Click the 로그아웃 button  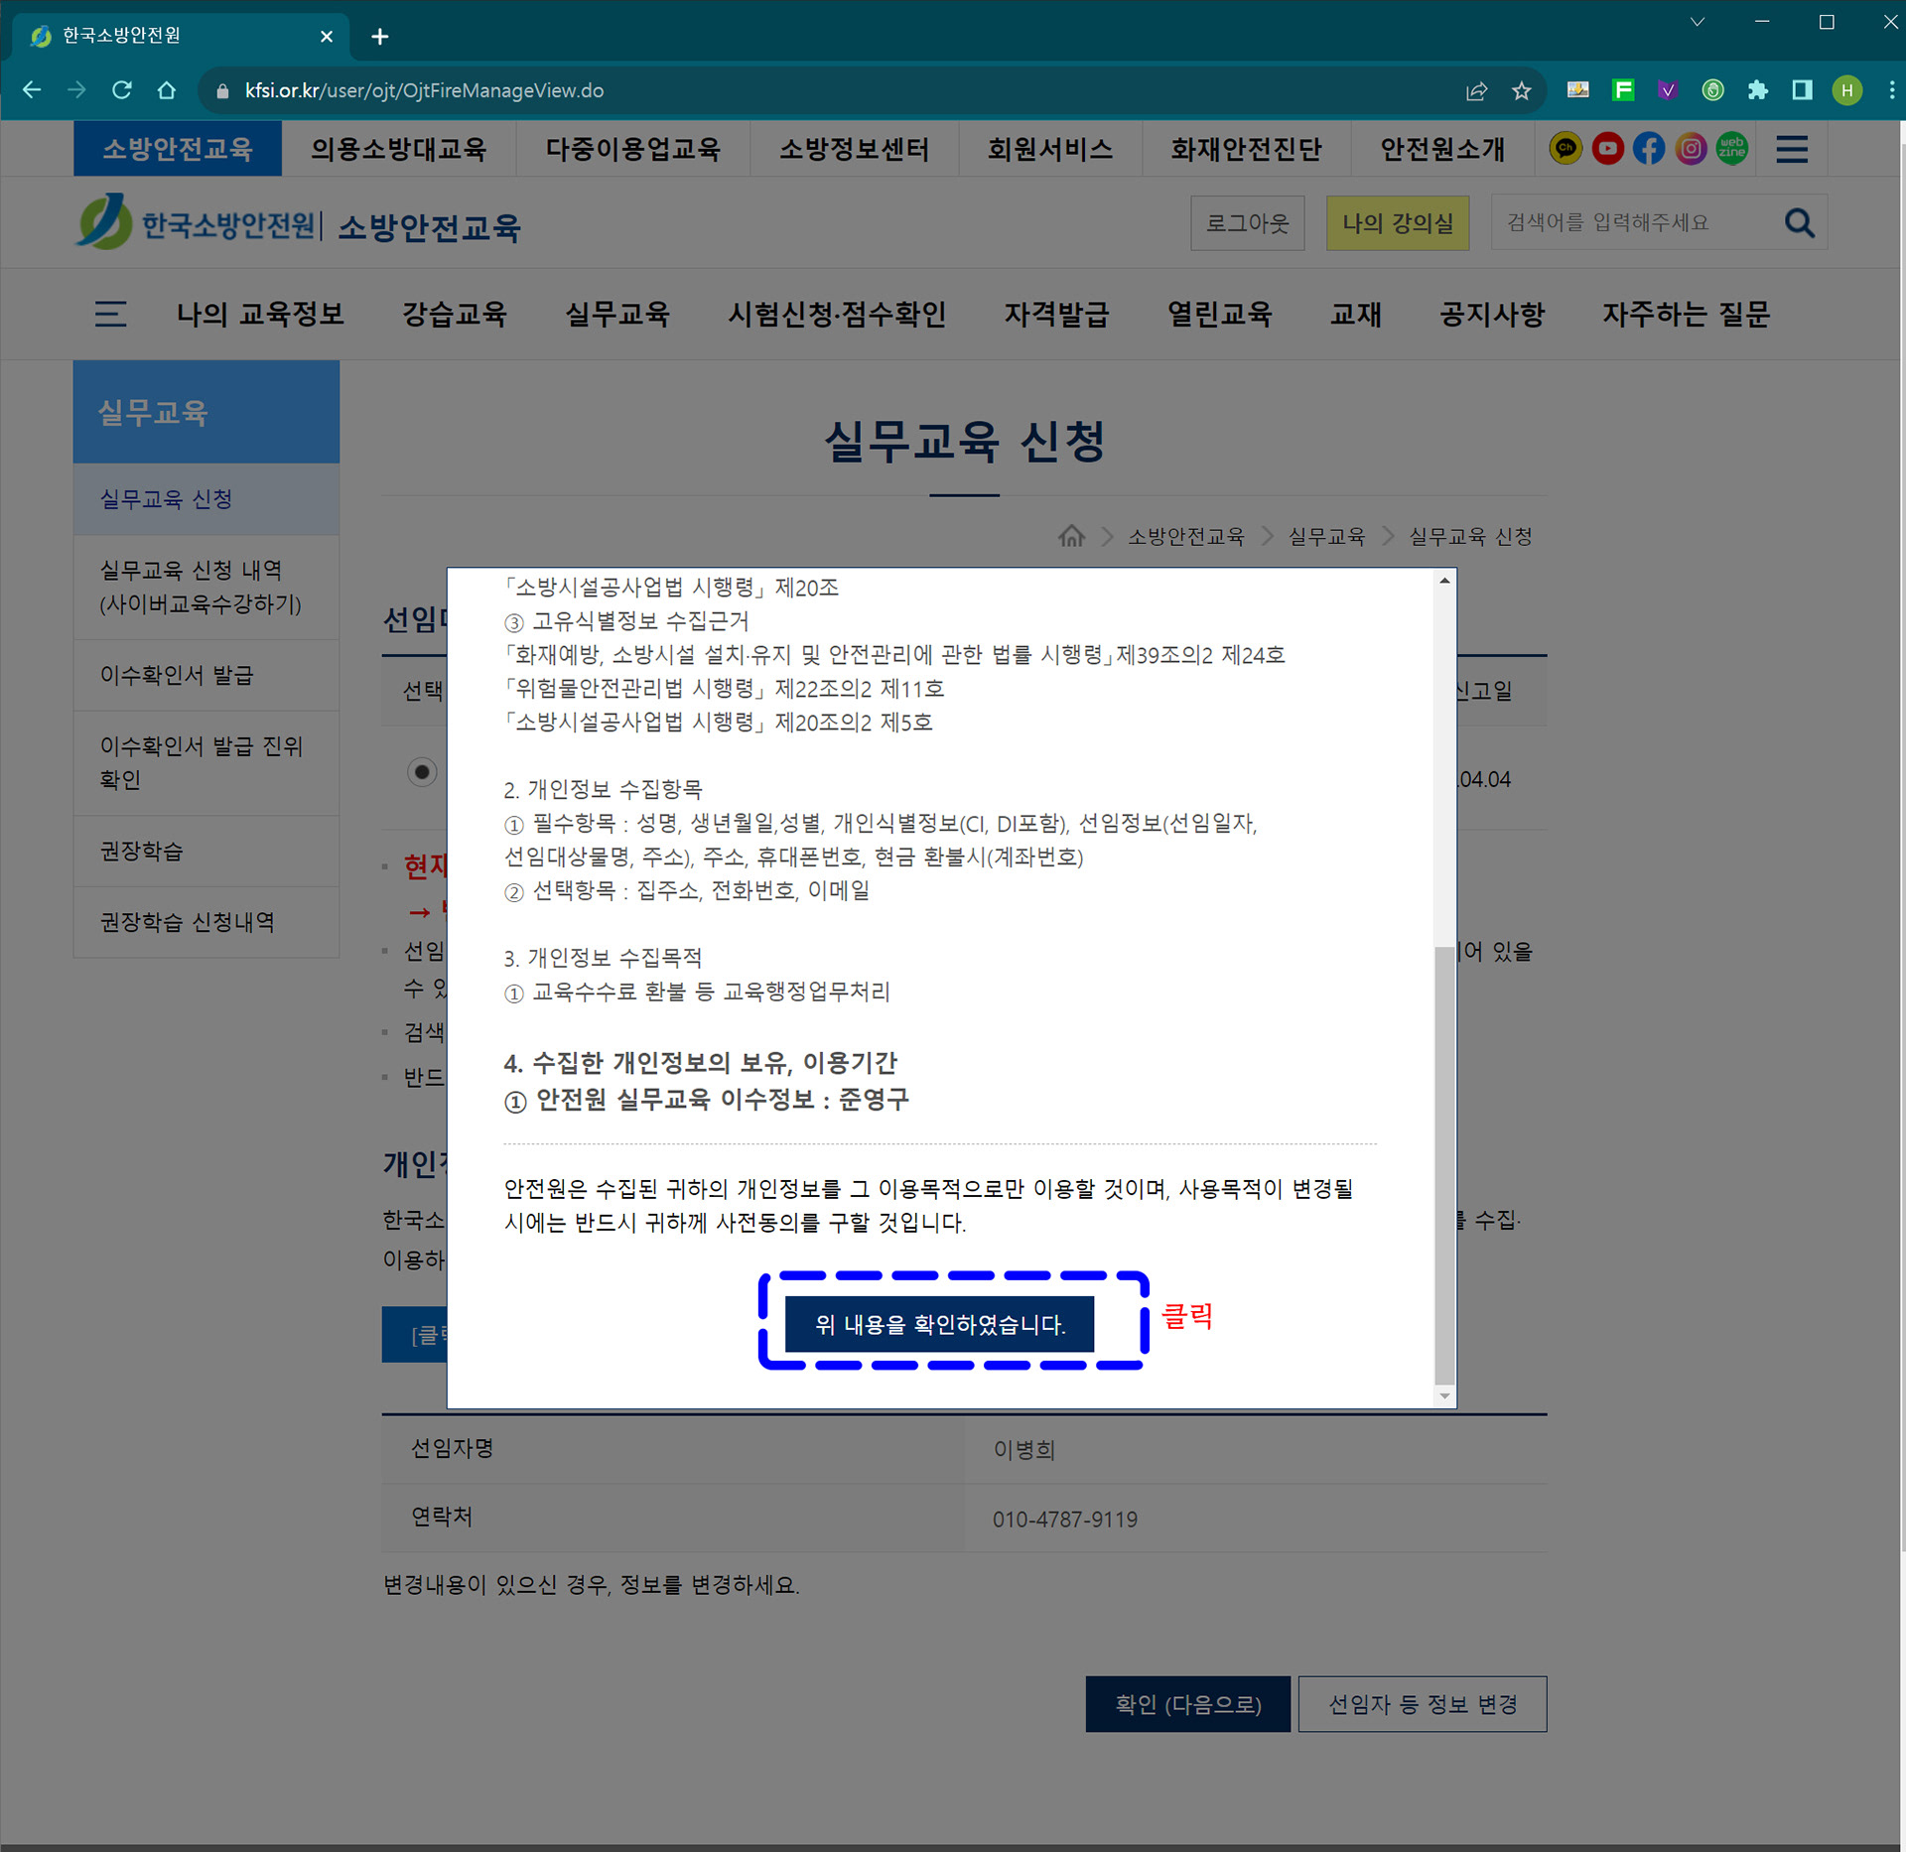click(x=1247, y=223)
